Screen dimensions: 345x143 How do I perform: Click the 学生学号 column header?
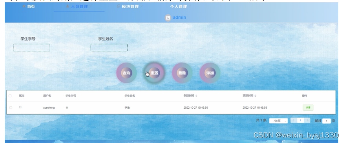tap(71, 96)
